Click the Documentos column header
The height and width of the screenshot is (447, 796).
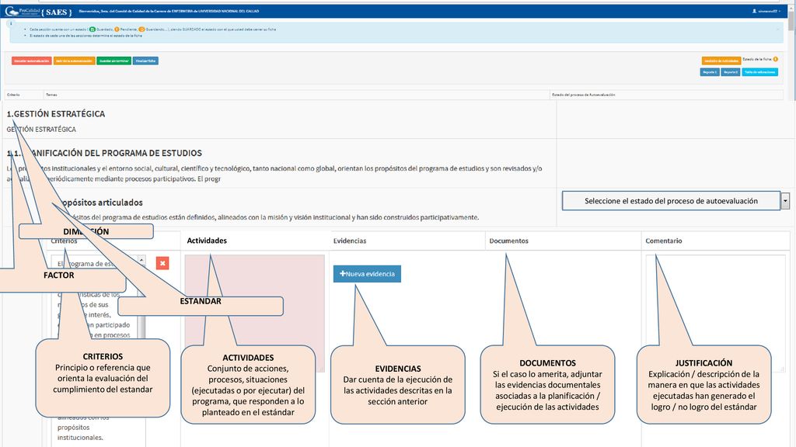point(508,241)
